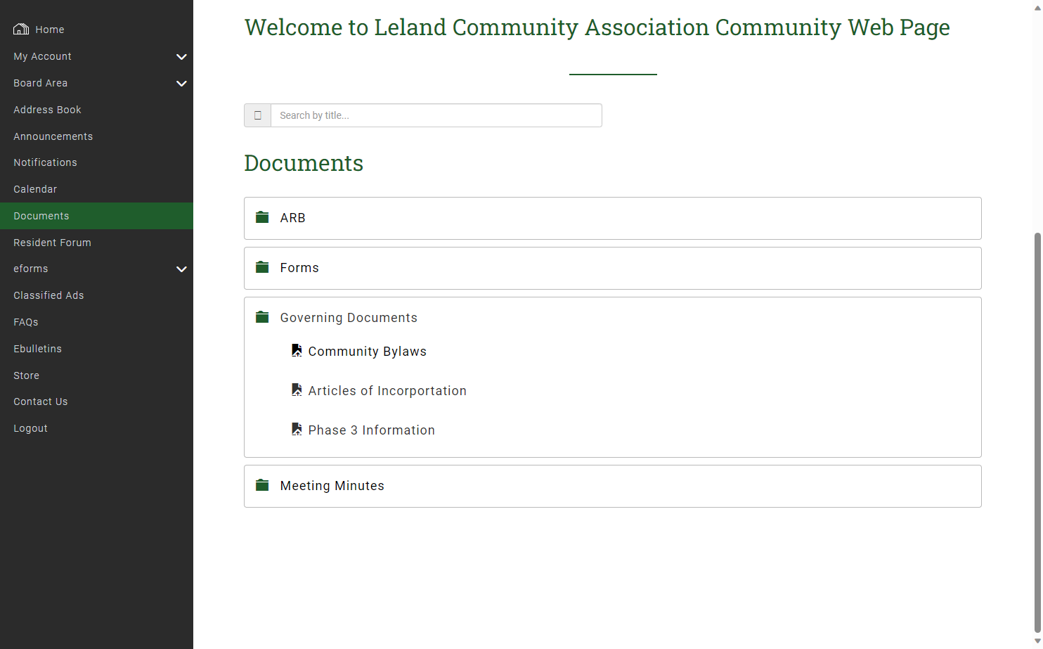Viewport: 1043px width, 649px height.
Task: Click the Community Bylaws file icon
Action: (297, 350)
